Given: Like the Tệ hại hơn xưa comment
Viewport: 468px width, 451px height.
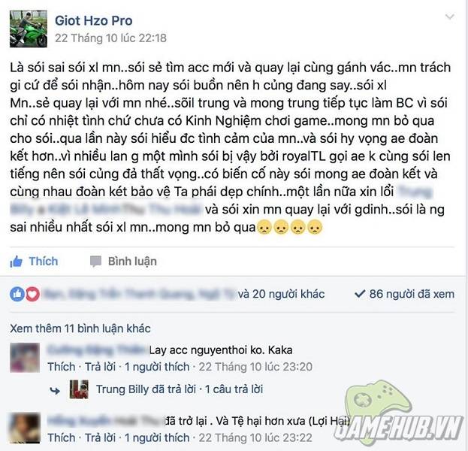Looking at the screenshot, I should pos(62,437).
